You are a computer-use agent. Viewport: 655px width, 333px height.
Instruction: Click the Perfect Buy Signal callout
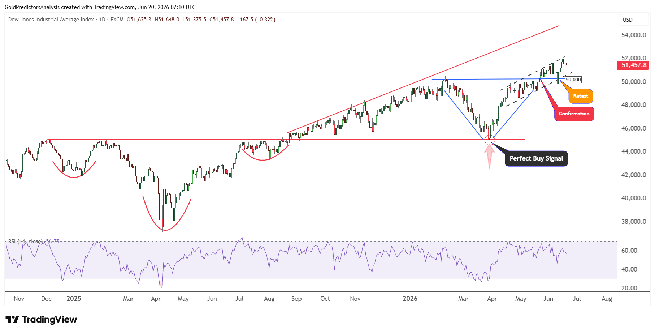coord(536,158)
